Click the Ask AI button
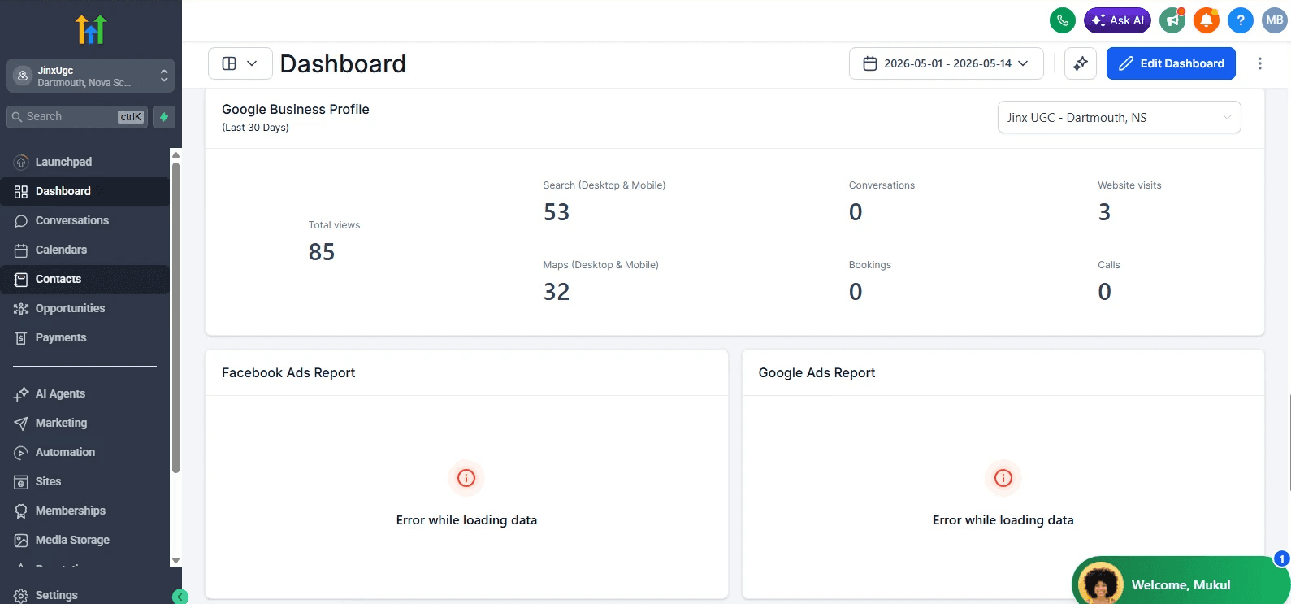This screenshot has height=604, width=1291. (x=1117, y=20)
